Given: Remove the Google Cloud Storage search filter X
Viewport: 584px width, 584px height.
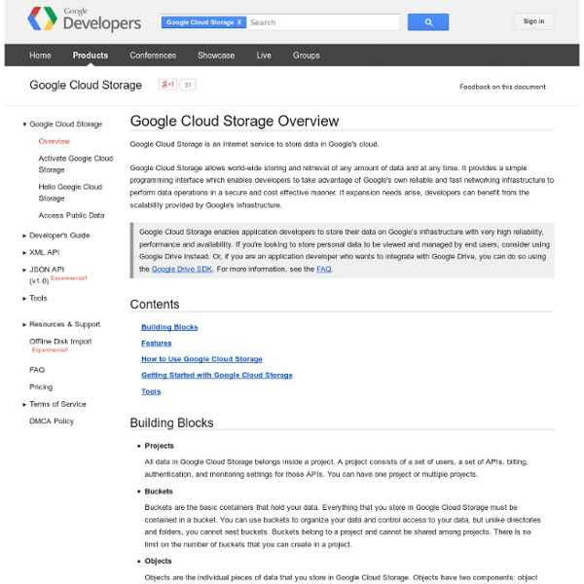Looking at the screenshot, I should tap(239, 22).
